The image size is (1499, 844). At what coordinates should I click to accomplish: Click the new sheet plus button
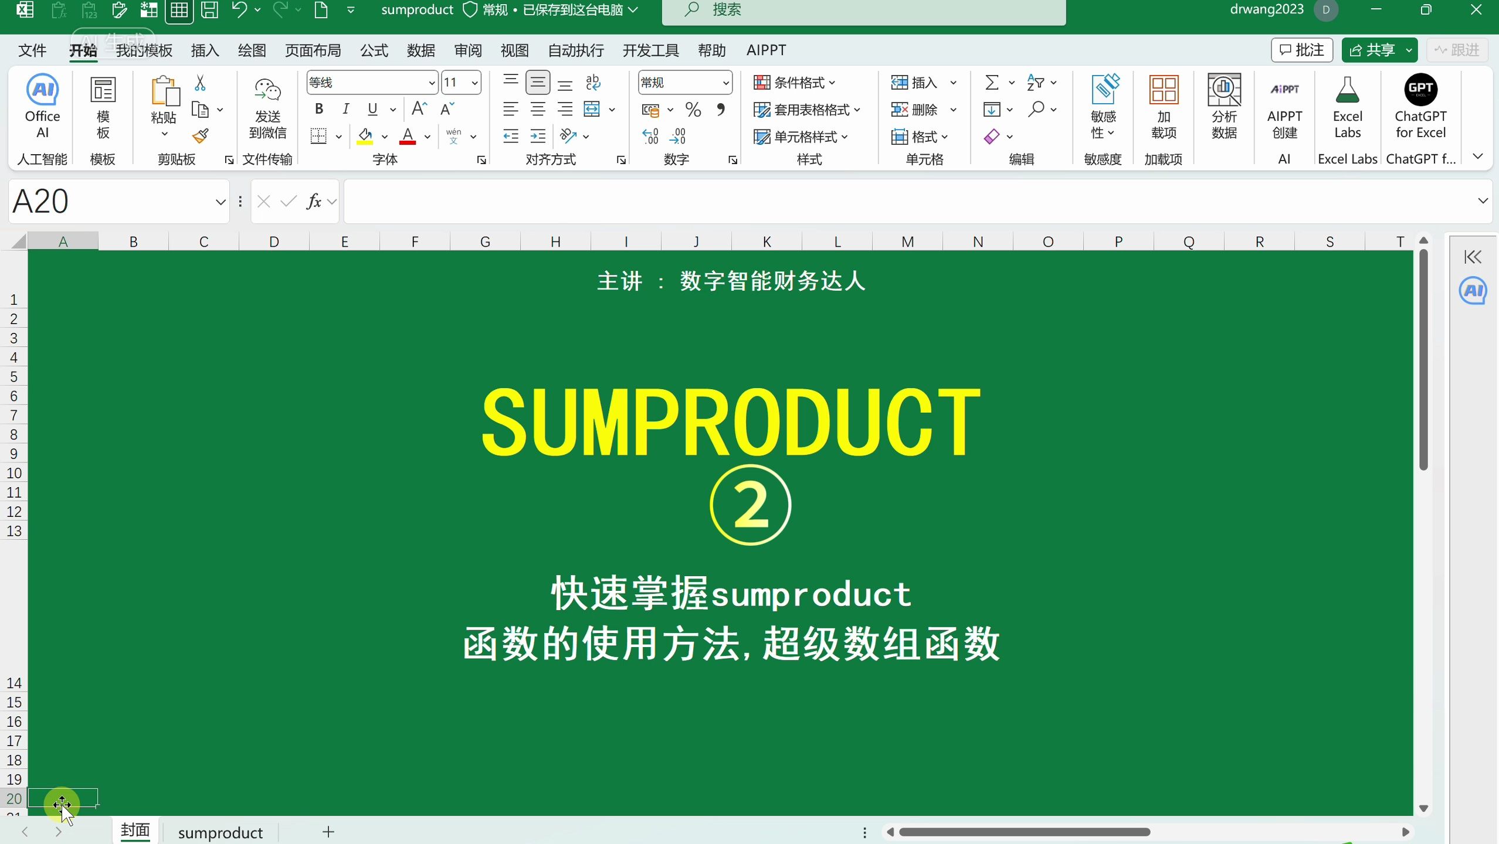click(x=327, y=832)
